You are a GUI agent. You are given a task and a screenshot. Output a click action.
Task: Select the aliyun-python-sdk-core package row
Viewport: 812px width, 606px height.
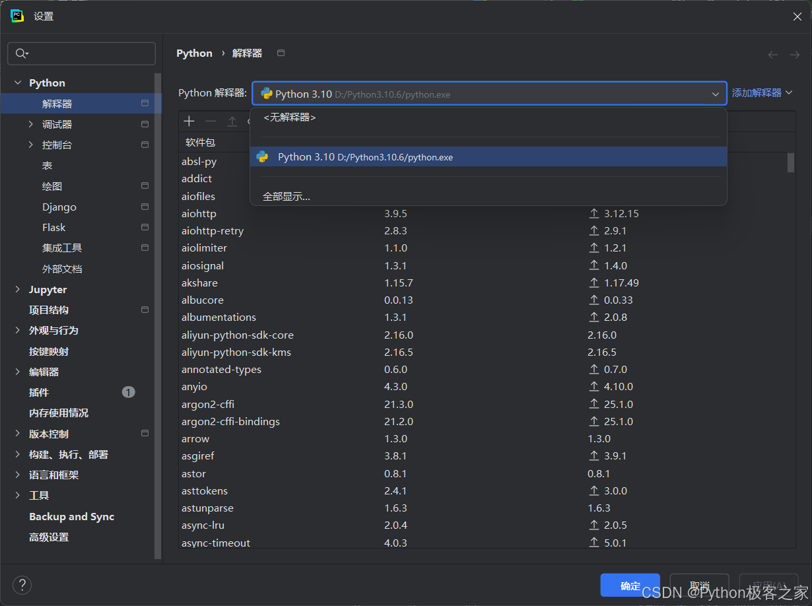tap(483, 335)
